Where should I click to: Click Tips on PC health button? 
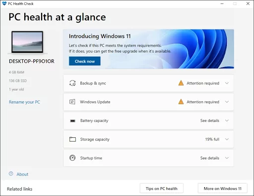pyautogui.click(x=162, y=188)
